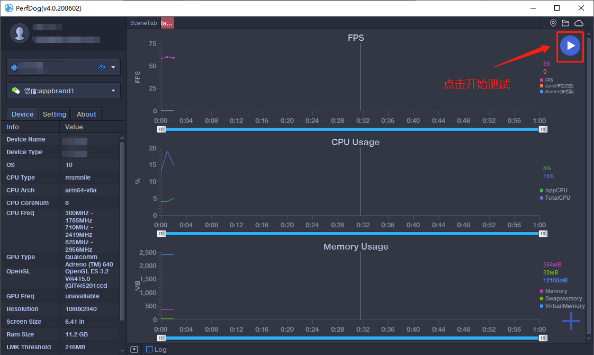Screen dimensions: 594x355
Task: Click the FPS chart playhead line
Action: tap(361, 77)
